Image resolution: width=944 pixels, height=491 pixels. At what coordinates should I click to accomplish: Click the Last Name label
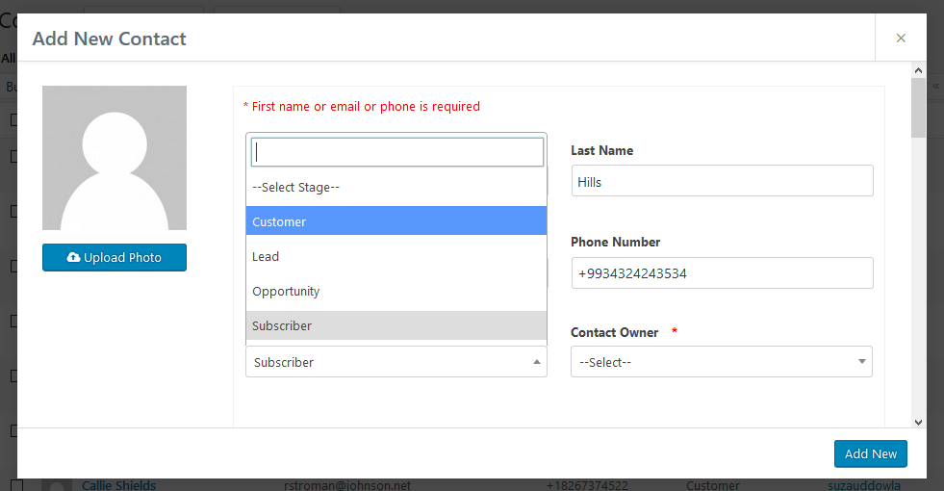click(602, 150)
